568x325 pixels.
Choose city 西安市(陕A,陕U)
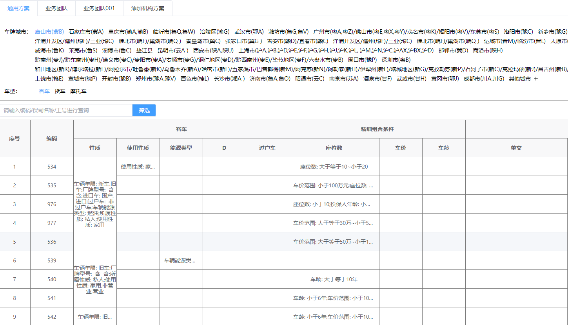pos(213,50)
